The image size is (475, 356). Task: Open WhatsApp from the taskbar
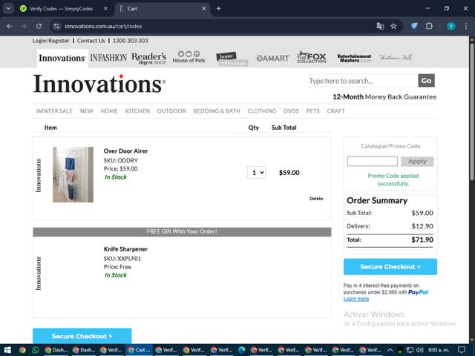click(36, 350)
